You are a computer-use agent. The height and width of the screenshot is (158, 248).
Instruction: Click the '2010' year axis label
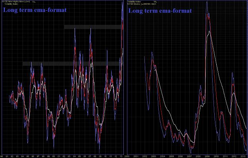(216, 156)
